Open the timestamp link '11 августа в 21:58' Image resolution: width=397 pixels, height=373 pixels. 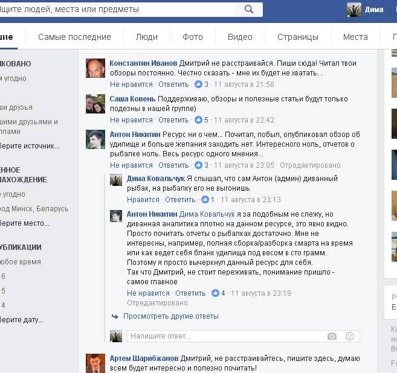244,84
